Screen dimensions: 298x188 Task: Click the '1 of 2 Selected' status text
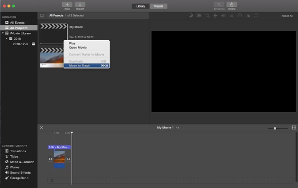74,15
